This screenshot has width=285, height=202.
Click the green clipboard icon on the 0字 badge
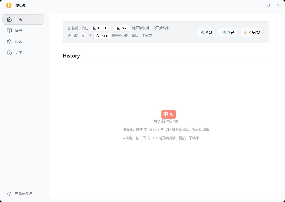pyautogui.click(x=224, y=32)
